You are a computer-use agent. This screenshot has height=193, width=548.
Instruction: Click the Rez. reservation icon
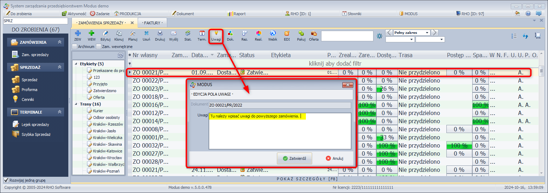click(x=244, y=35)
